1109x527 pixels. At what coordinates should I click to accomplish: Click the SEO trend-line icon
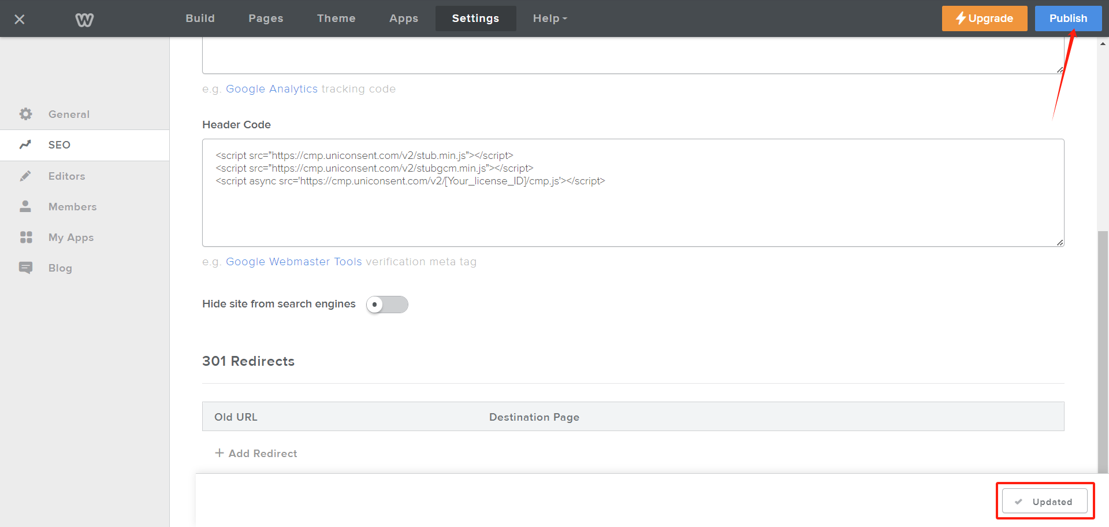tap(25, 144)
